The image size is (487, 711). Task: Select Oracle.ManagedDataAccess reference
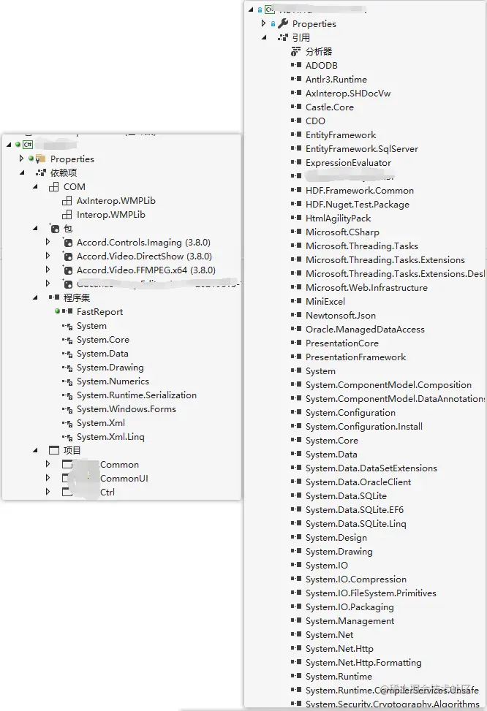coord(365,329)
